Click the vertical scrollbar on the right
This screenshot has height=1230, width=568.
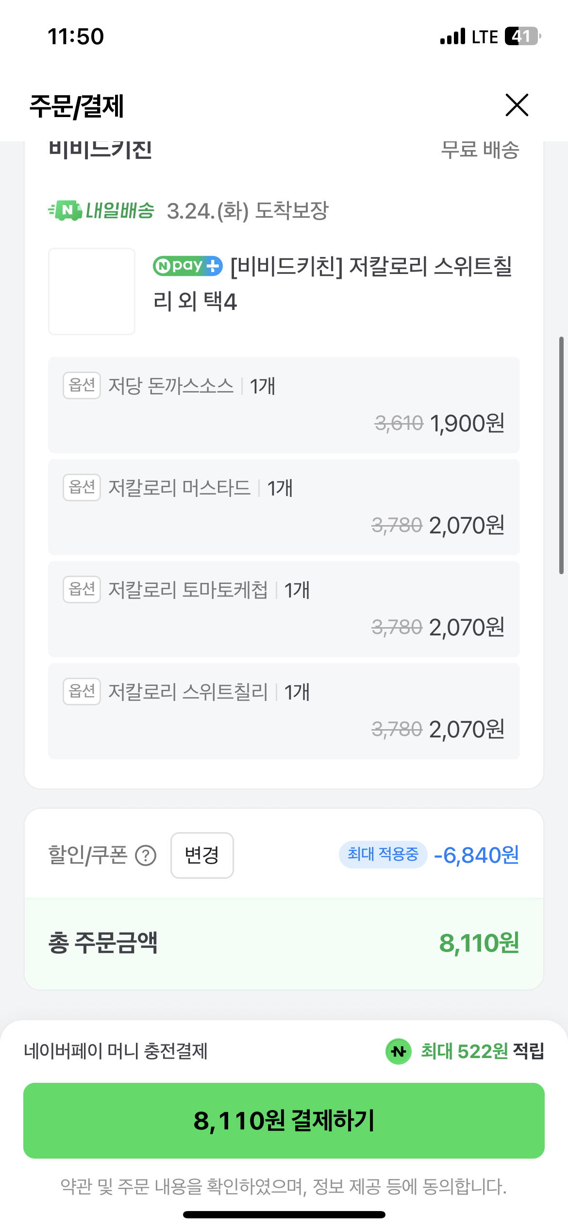[561, 455]
